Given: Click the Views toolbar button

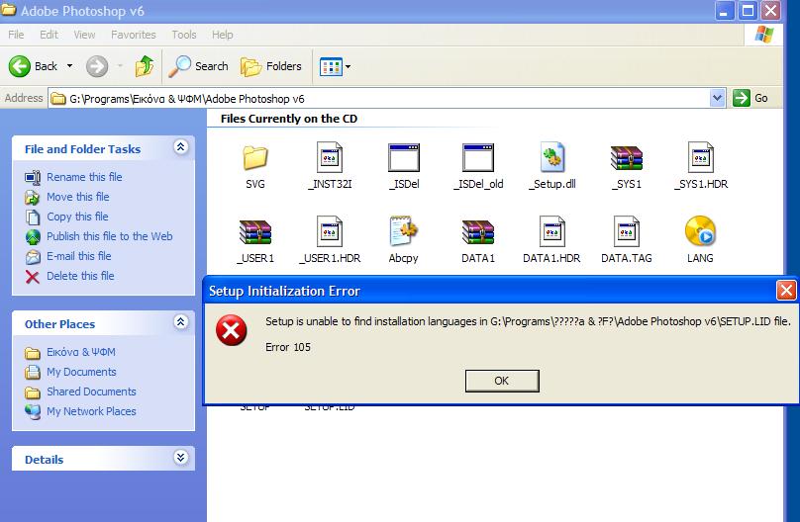Looking at the screenshot, I should 331,66.
